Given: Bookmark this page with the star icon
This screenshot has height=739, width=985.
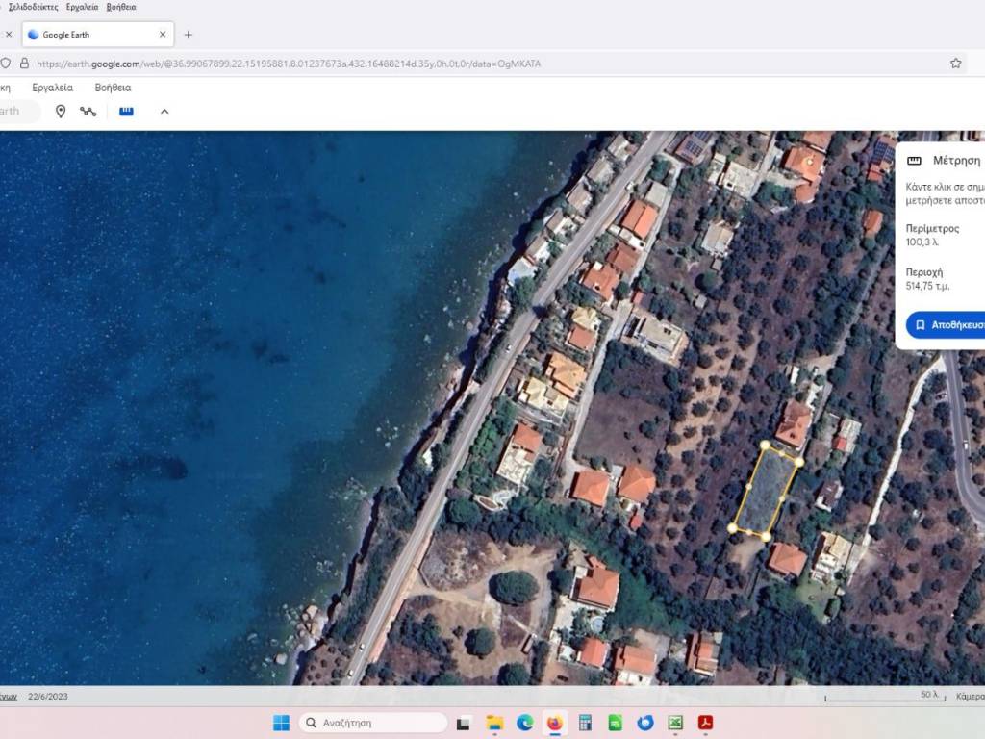Looking at the screenshot, I should click(x=955, y=64).
